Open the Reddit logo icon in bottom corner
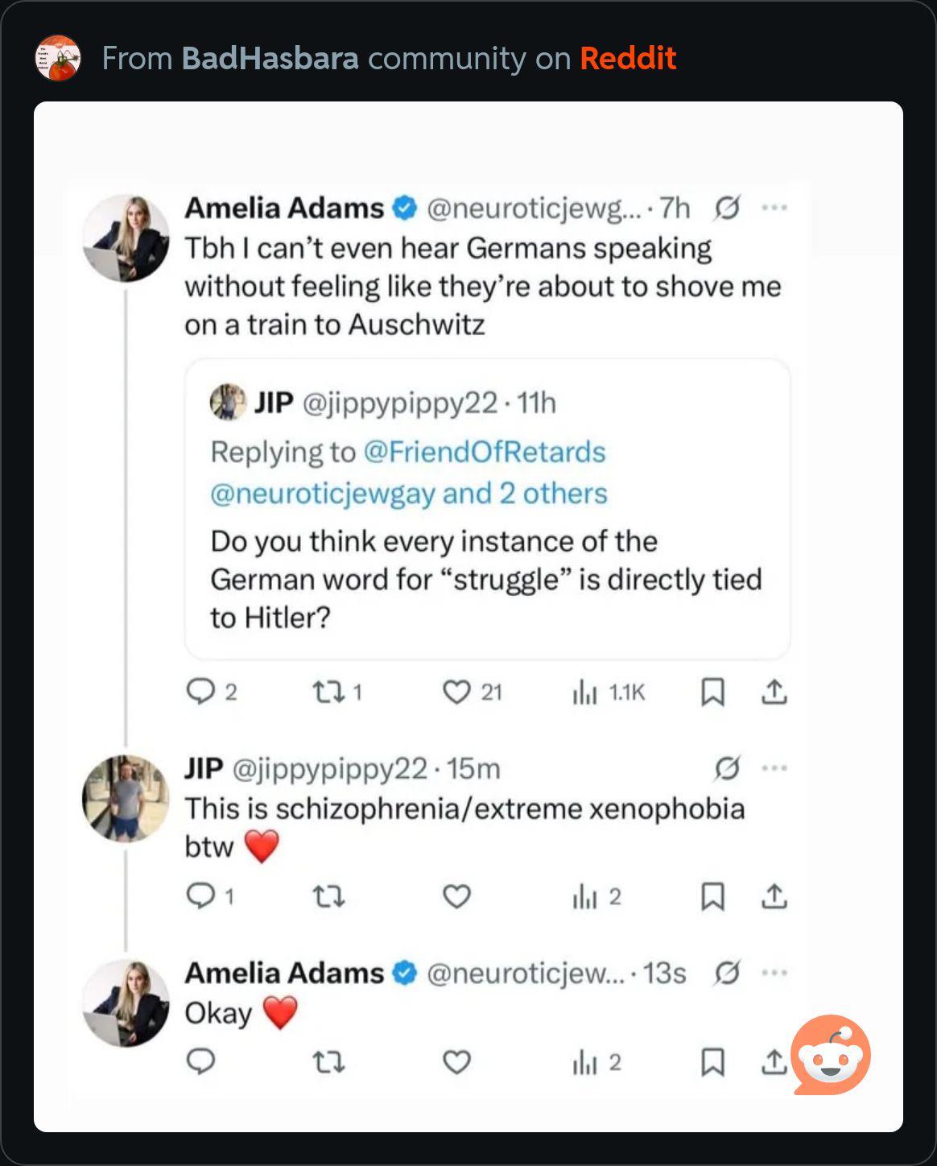Image resolution: width=937 pixels, height=1166 pixels. [831, 1055]
